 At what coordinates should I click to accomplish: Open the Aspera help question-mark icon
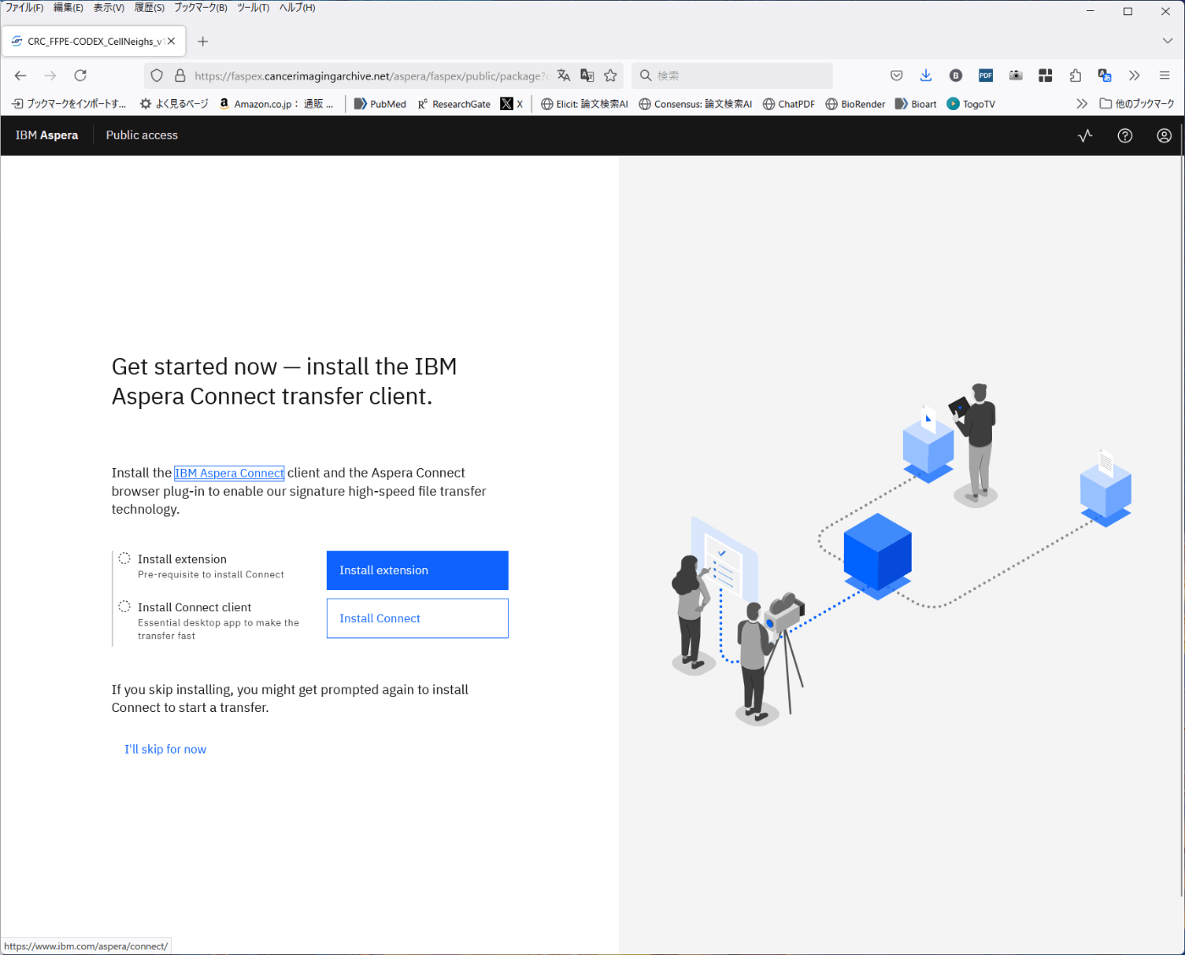pos(1125,135)
